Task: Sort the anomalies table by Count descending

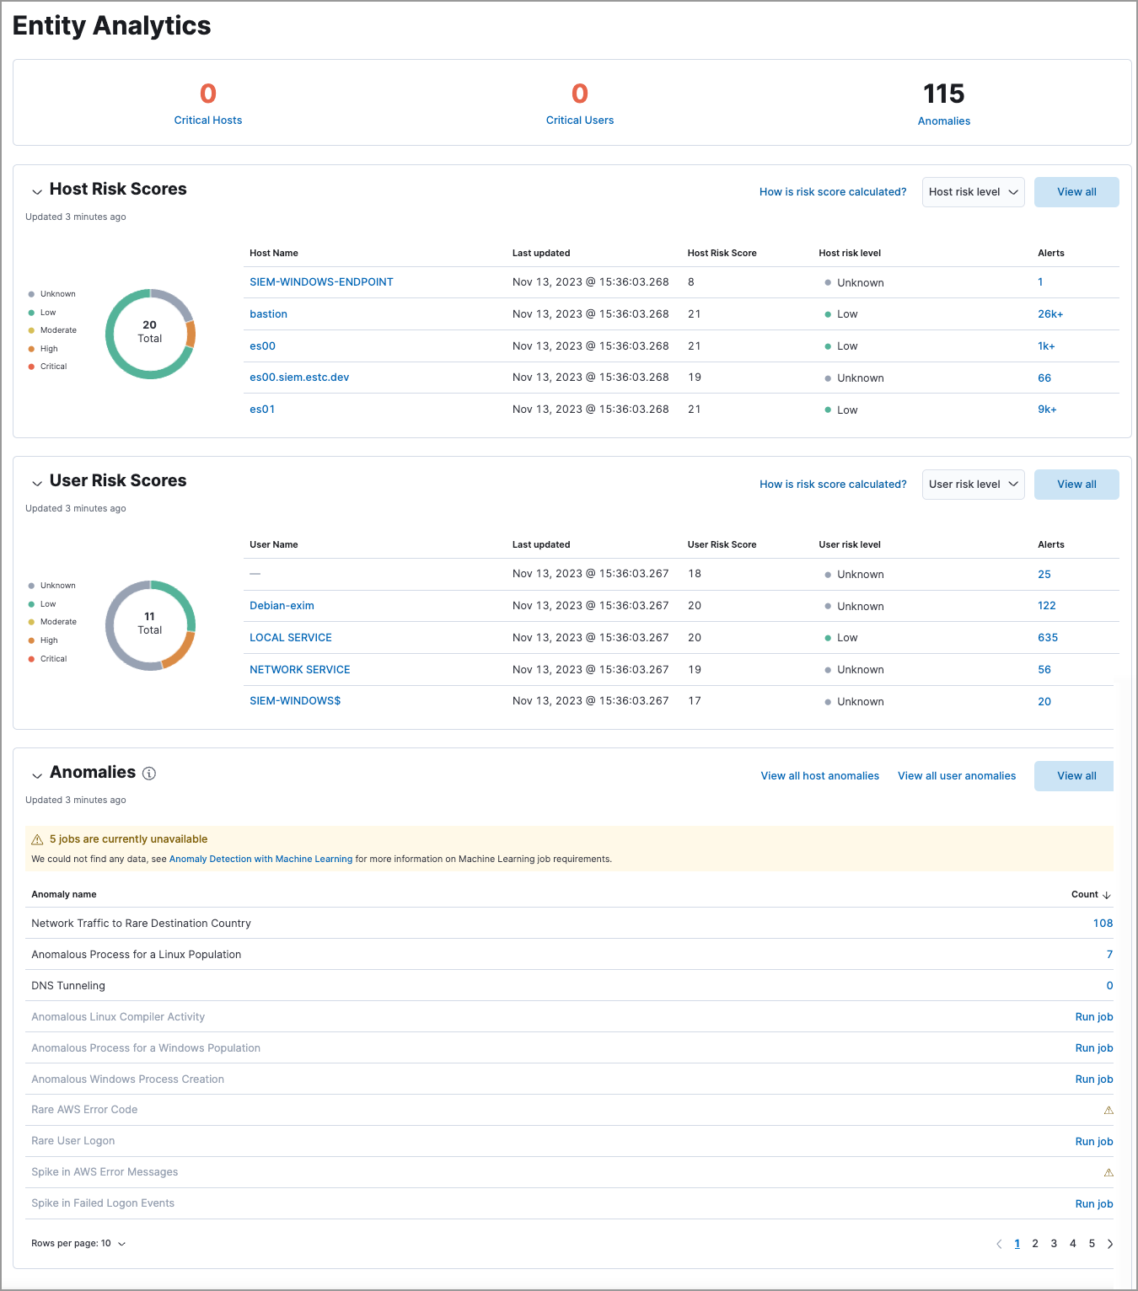Action: click(x=1090, y=894)
